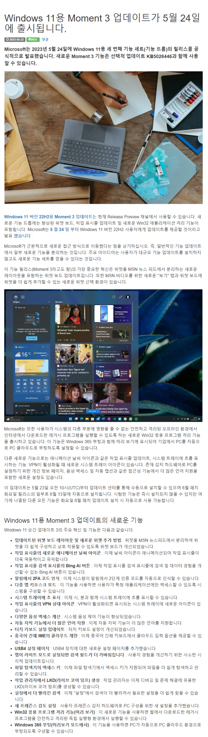Click bullet text '작업 표시줄 검색 표시줄의 Bing AI 버튼'

point(52,566)
